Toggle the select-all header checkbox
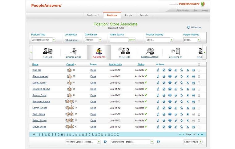Image resolution: width=235 pixels, height=149 pixels. click(199, 64)
